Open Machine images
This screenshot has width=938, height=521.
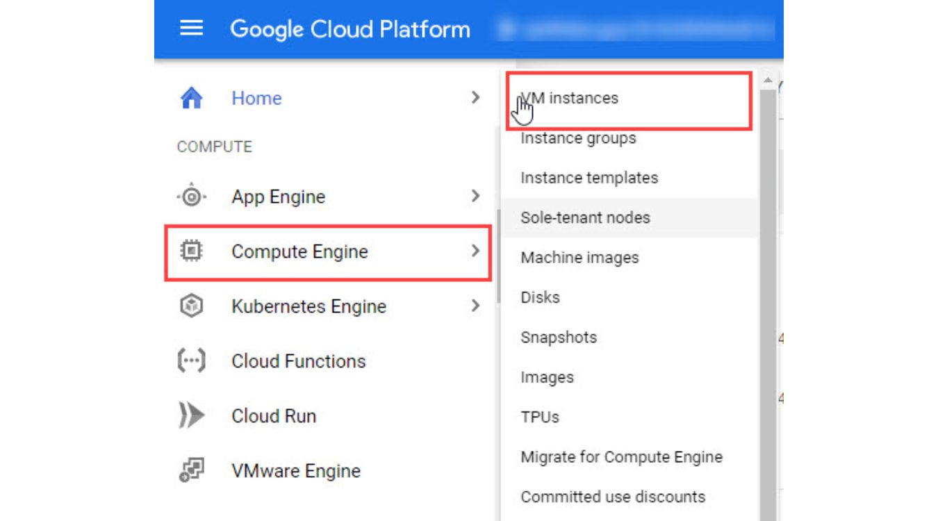point(579,258)
